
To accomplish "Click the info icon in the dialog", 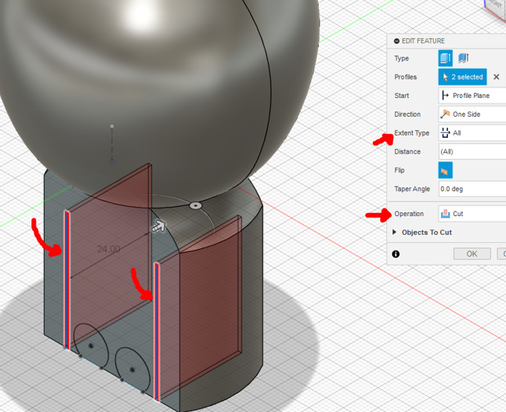I will pyautogui.click(x=396, y=254).
